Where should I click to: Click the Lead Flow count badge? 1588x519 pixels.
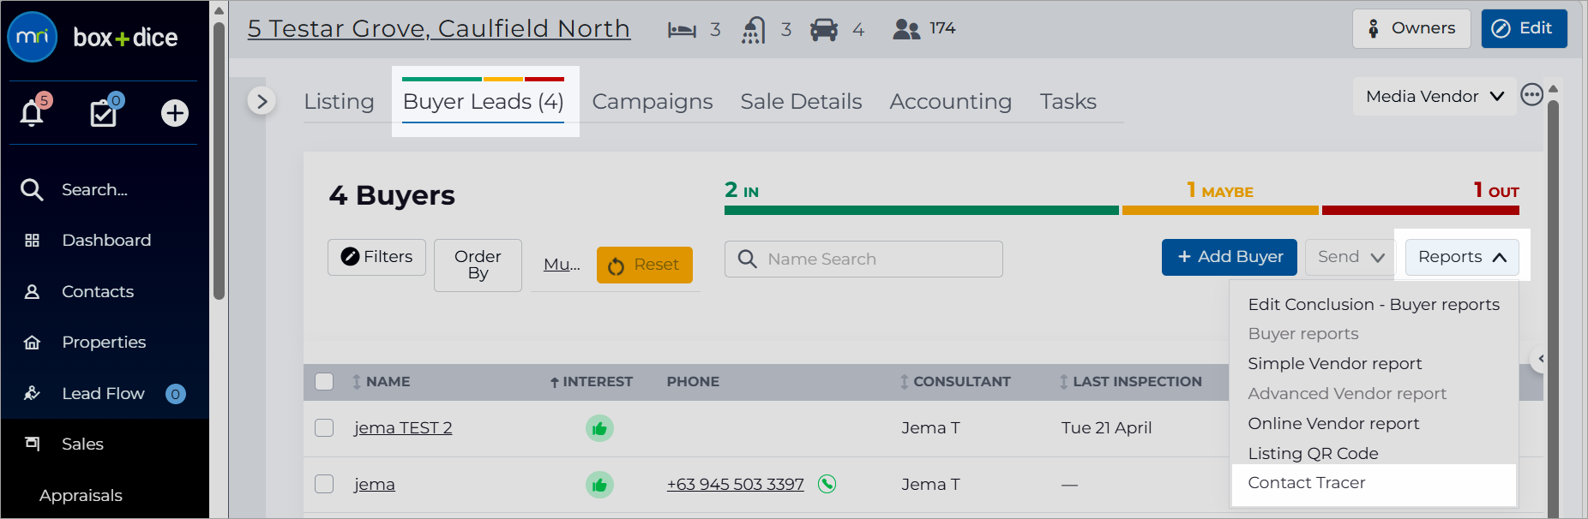click(x=175, y=394)
